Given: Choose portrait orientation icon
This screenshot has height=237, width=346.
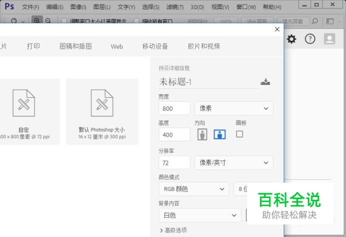Looking at the screenshot, I should click(202, 134).
